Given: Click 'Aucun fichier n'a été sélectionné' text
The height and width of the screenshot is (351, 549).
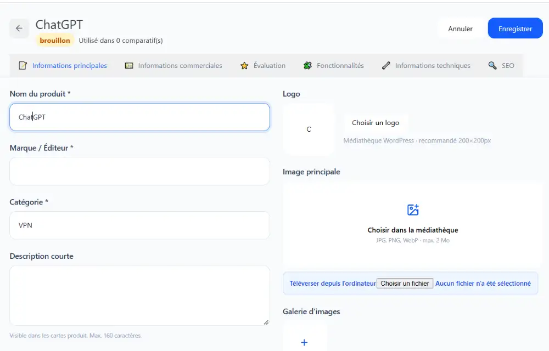Looking at the screenshot, I should coord(483,283).
